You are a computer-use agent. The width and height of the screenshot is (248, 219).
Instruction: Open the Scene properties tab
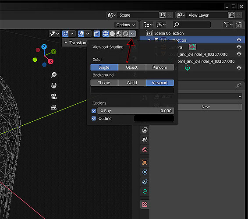click(x=145, y=140)
